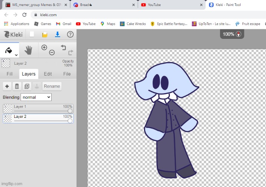
Task: Close the YouTube tab
Action: tap(201, 5)
